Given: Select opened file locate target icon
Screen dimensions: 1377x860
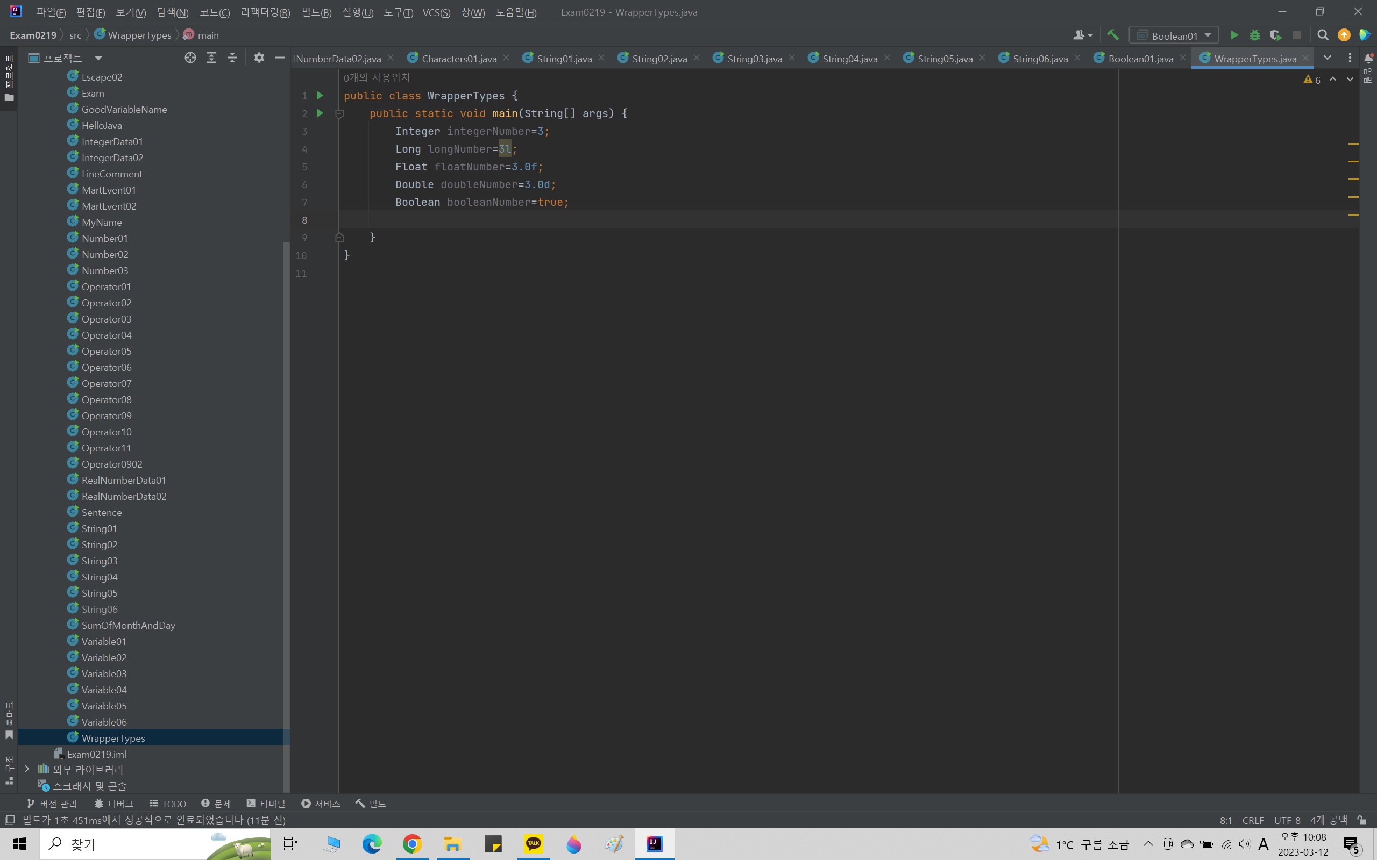Looking at the screenshot, I should 190,58.
